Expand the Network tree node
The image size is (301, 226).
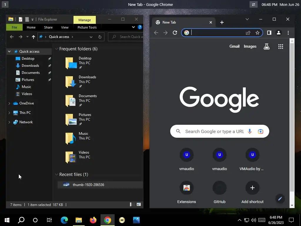(9, 122)
